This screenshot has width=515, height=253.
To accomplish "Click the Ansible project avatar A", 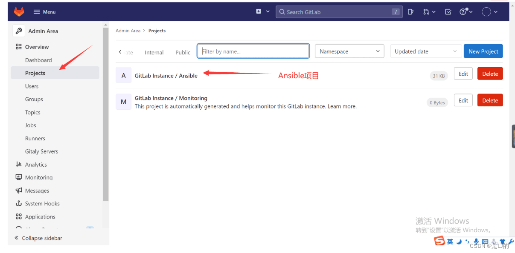I will point(124,75).
